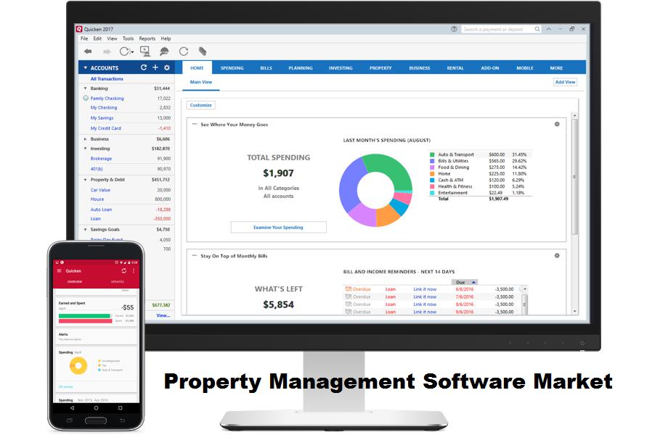668x435 pixels.
Task: Click the search magnifier icon
Action: pyautogui.click(x=537, y=29)
